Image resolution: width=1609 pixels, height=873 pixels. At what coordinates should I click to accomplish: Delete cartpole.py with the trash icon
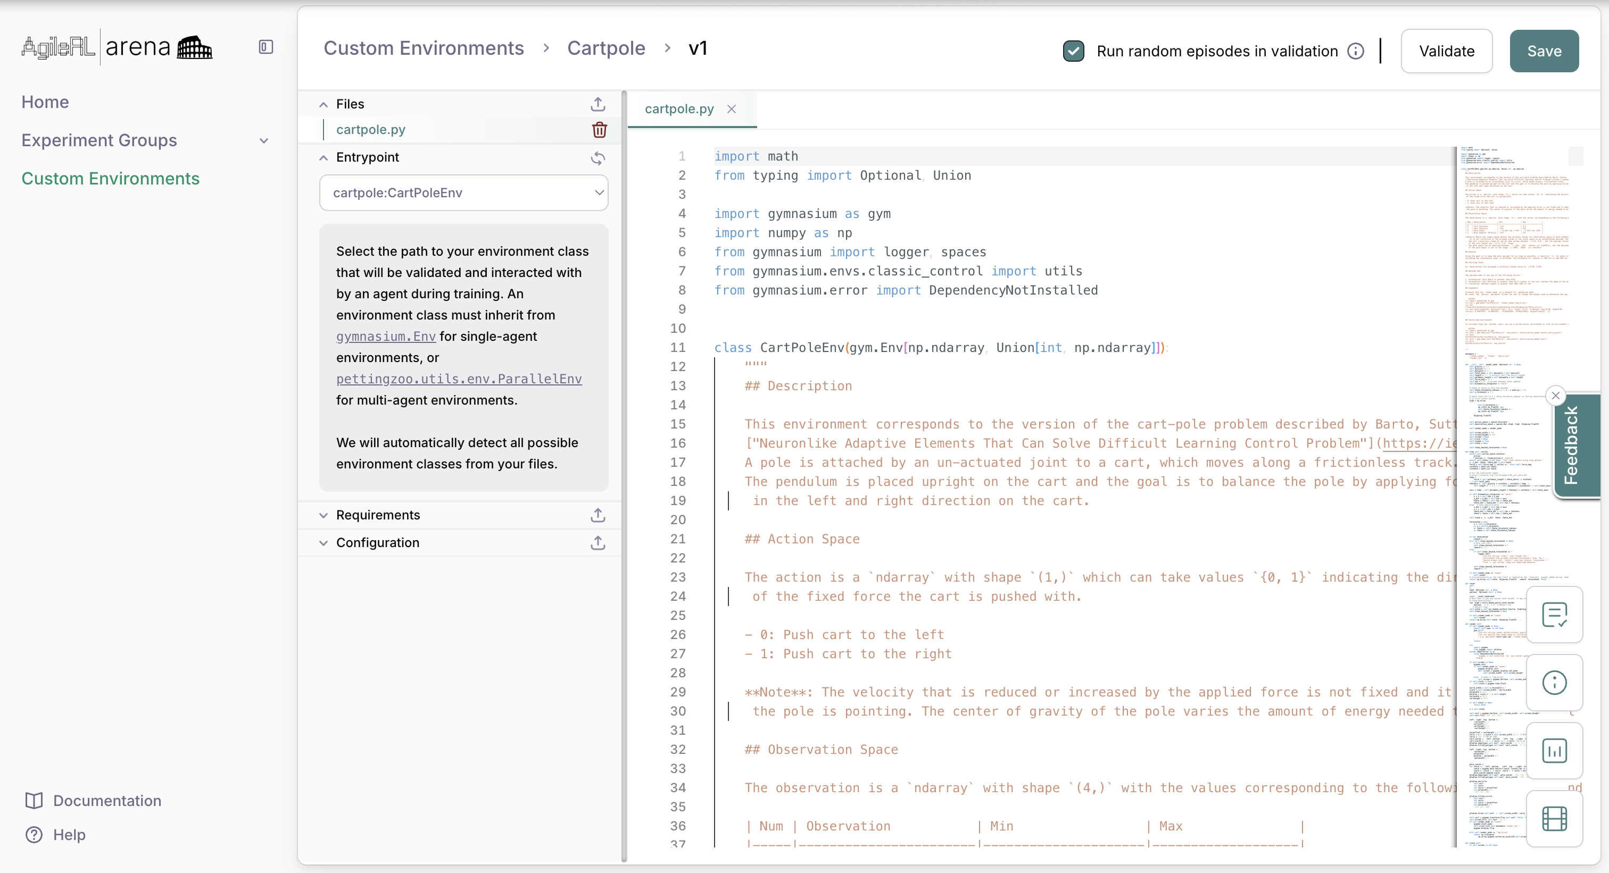[x=599, y=130]
